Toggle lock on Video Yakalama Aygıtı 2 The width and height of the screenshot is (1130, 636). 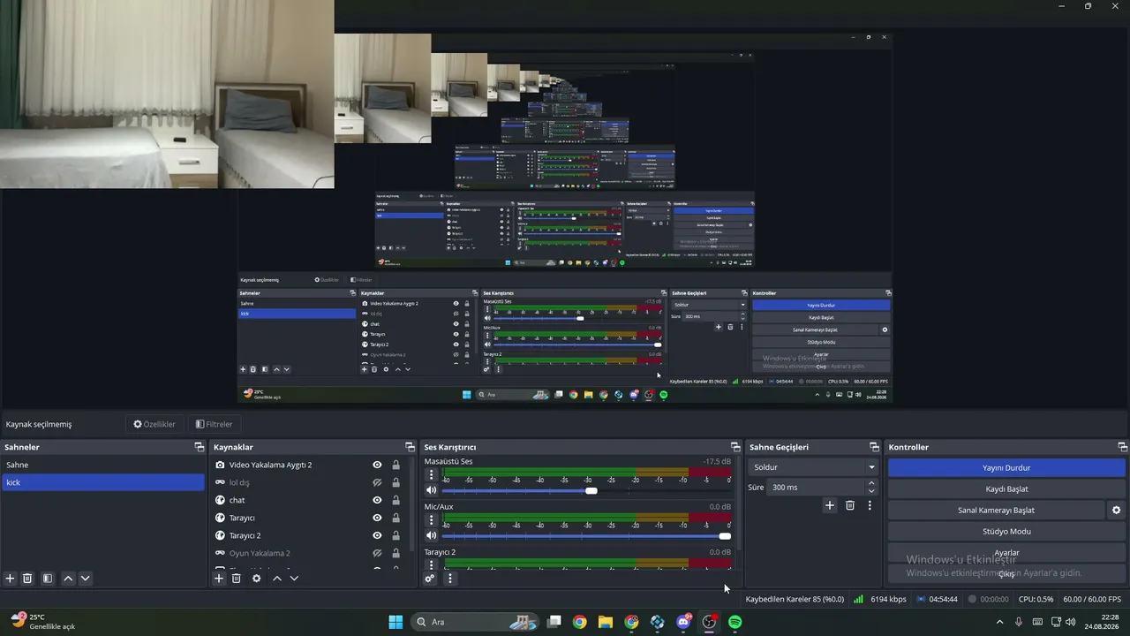point(395,465)
